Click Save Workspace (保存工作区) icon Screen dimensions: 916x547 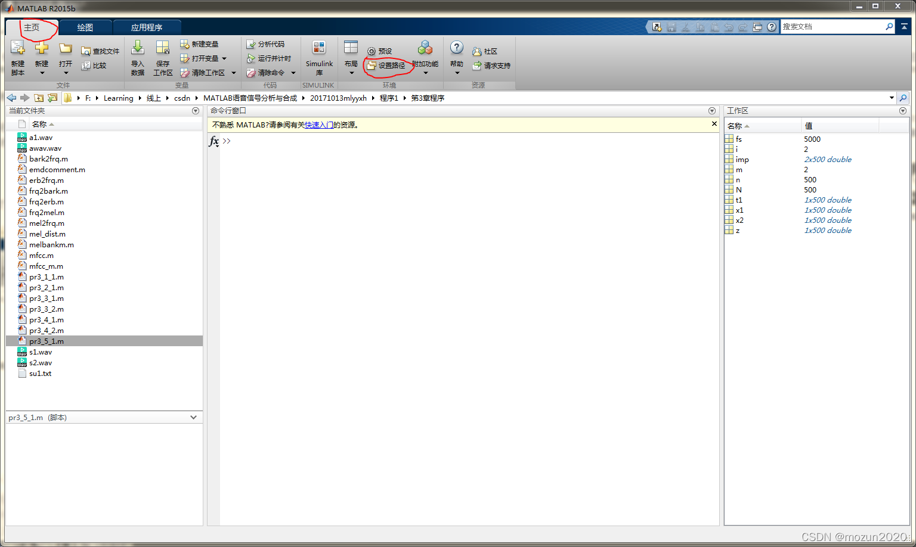tap(163, 48)
